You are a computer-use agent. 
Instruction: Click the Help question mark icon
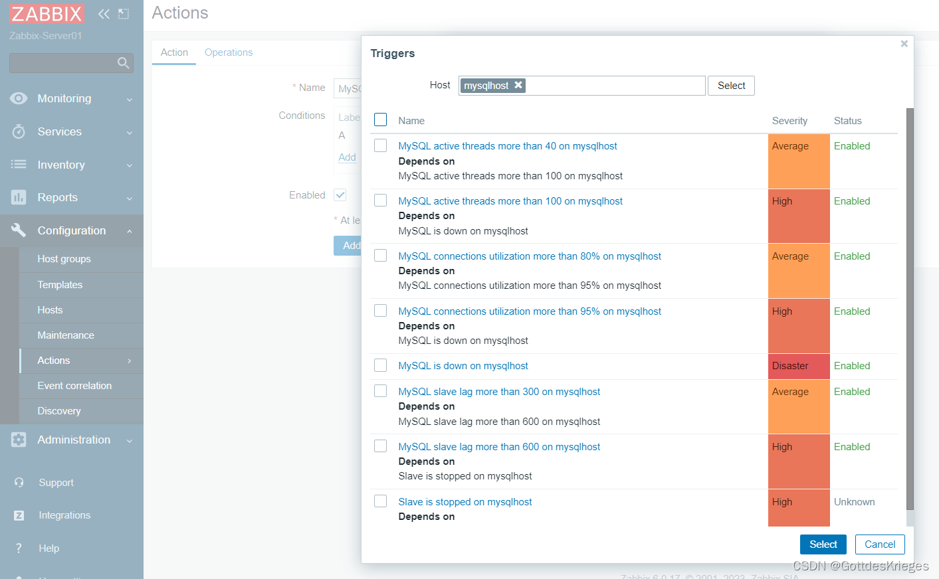pyautogui.click(x=19, y=548)
